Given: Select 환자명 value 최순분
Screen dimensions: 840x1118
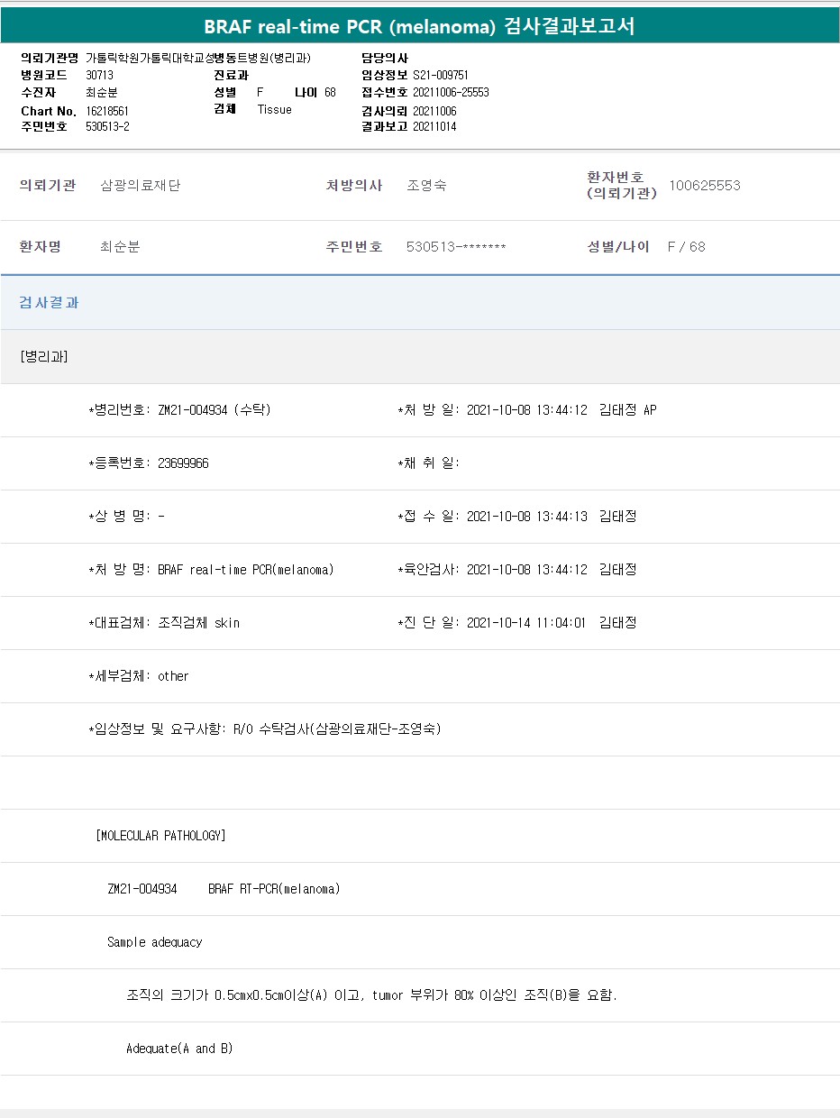Looking at the screenshot, I should (x=120, y=246).
